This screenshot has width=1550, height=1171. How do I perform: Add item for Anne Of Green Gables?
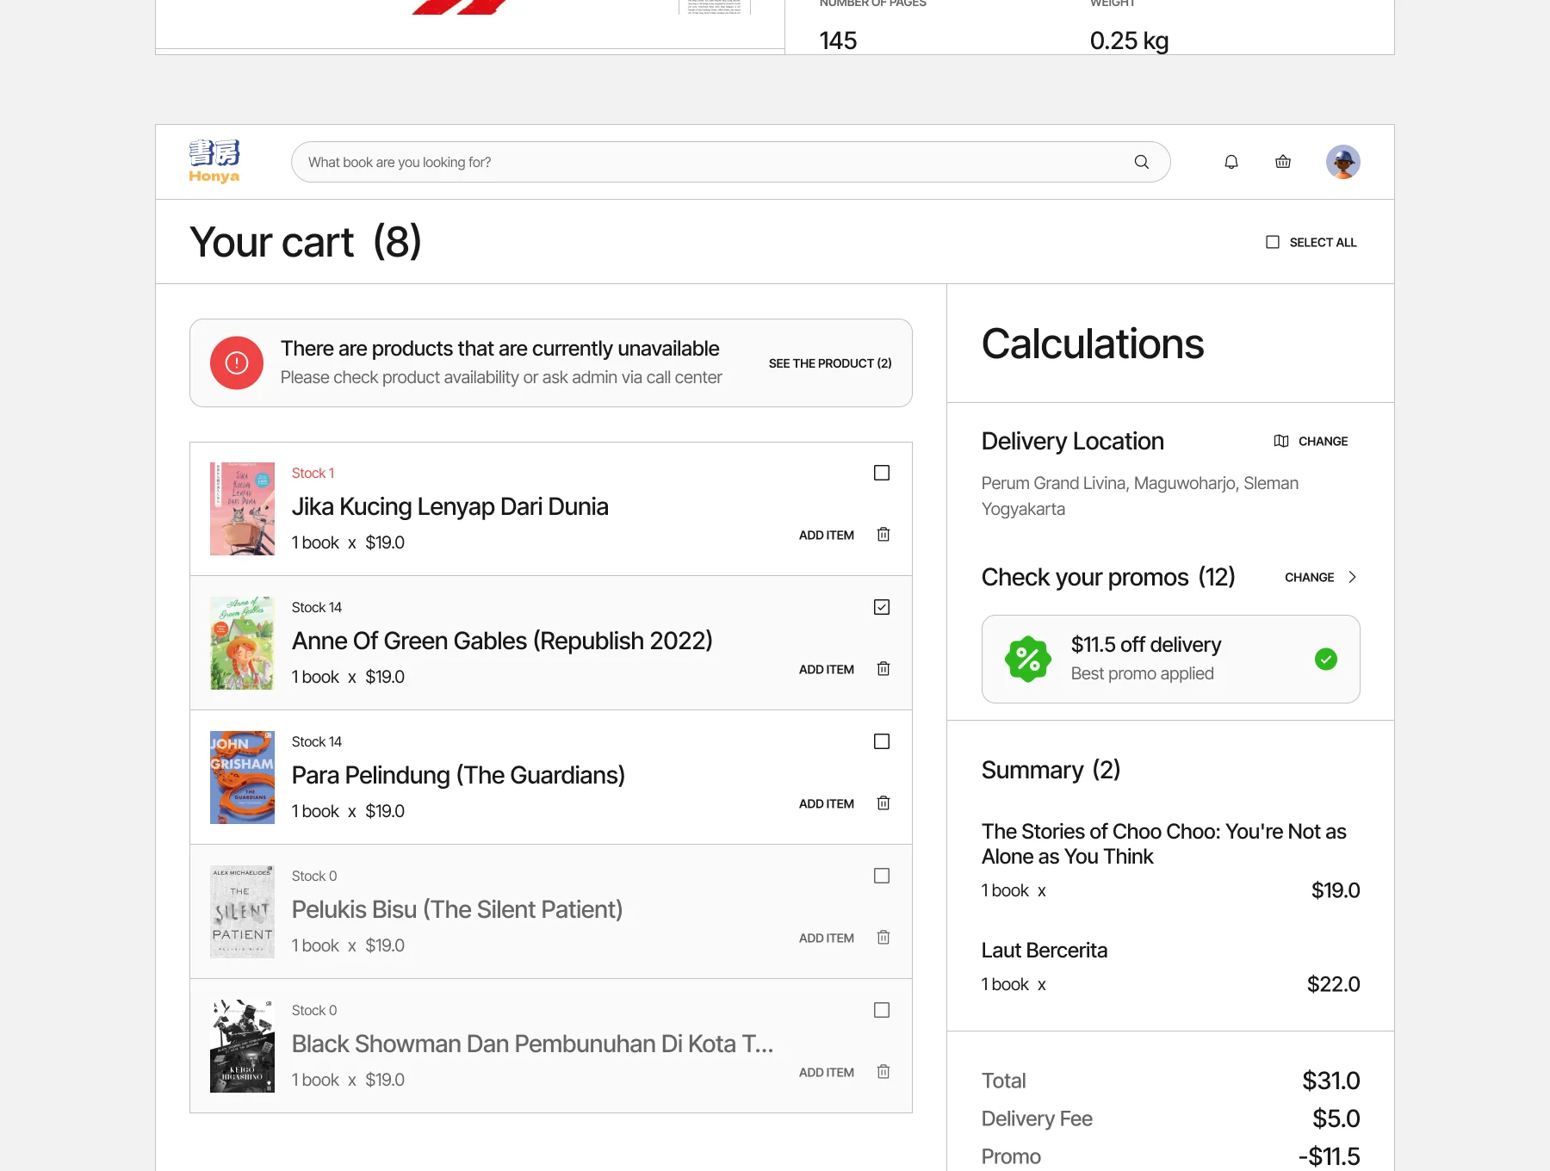coord(827,669)
